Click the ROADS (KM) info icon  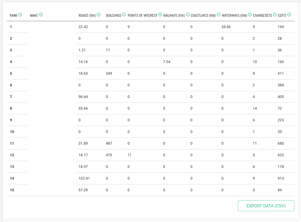99,15
